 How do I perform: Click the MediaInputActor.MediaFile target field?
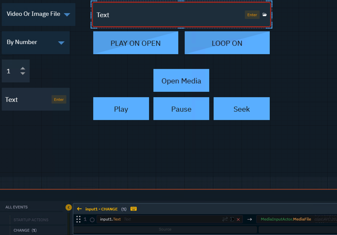(297, 219)
